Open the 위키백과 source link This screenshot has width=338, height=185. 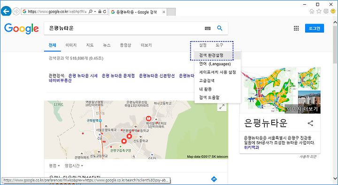pos(251,148)
